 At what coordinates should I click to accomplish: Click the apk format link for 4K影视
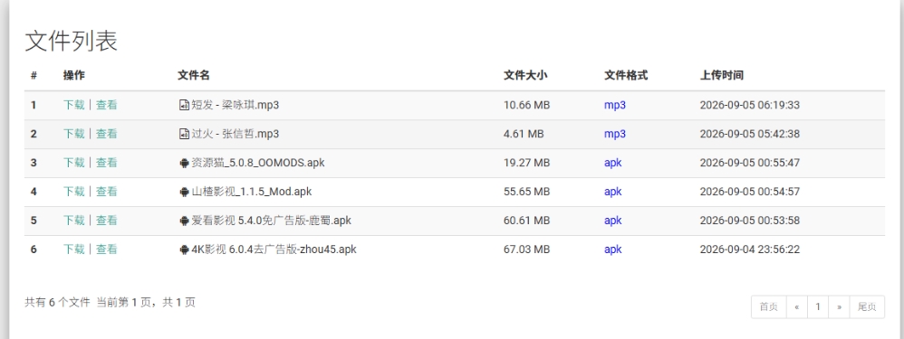pos(613,250)
